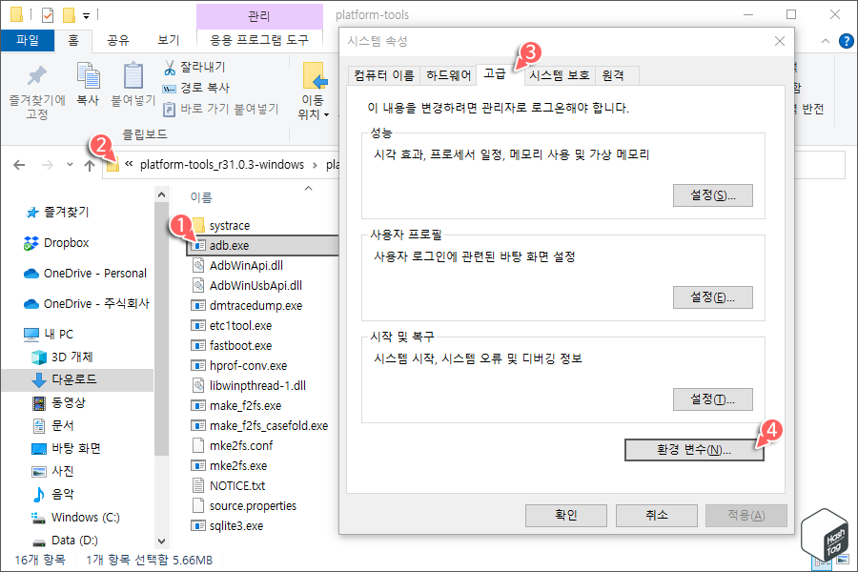
Task: Click the Explorer help question mark icon
Action: tap(847, 40)
